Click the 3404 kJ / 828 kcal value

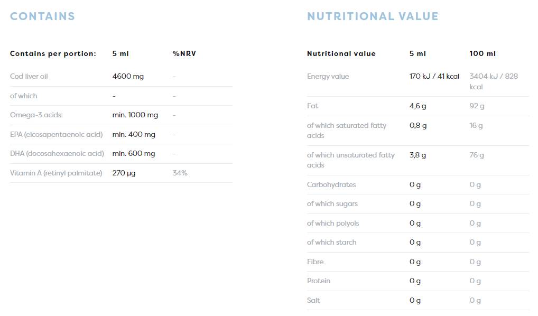coord(494,81)
